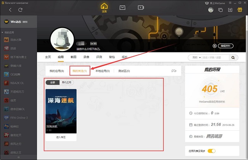Click the back arrow navigation icon
The height and width of the screenshot is (160, 248).
coord(10,9)
